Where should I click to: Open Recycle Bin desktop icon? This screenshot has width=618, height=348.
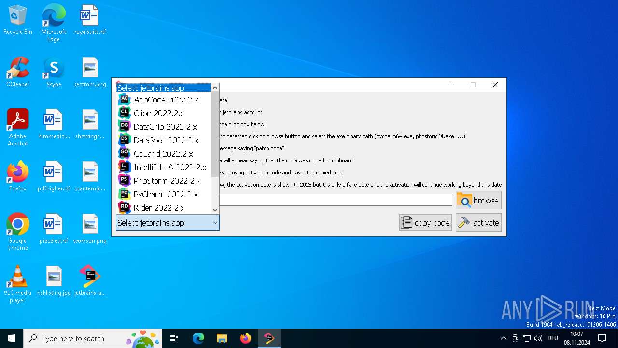click(18, 20)
